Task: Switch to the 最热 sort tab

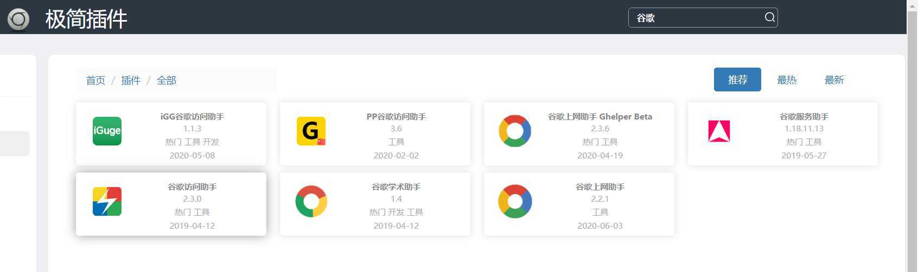Action: pyautogui.click(x=787, y=80)
